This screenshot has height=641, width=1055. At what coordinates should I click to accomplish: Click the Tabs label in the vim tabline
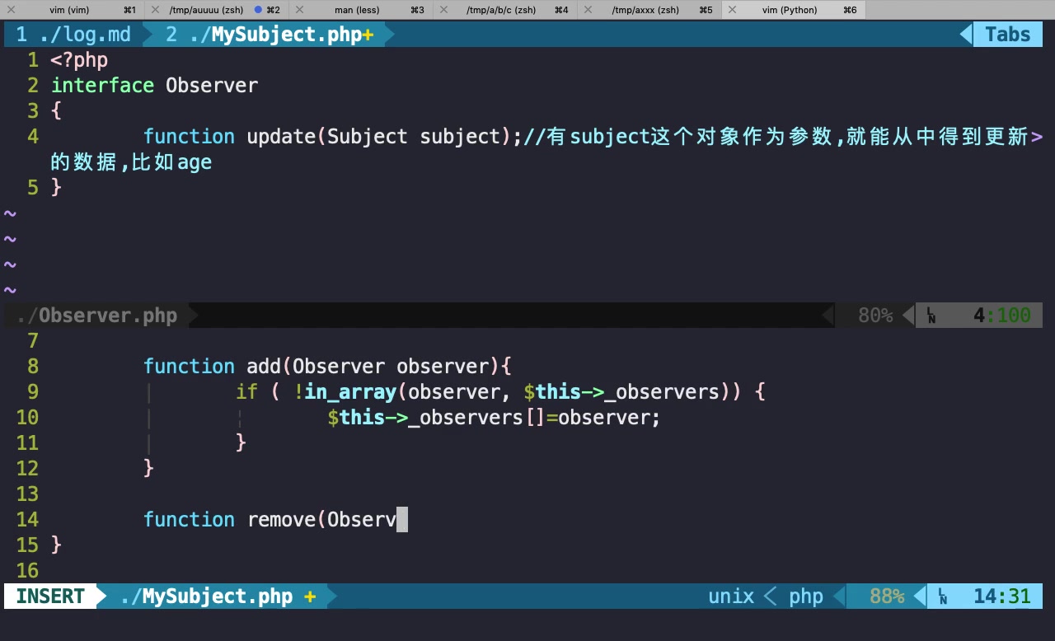tap(1007, 35)
